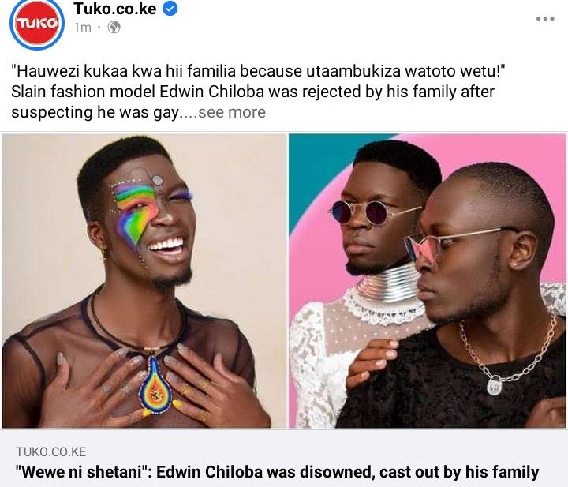Click the round dark sunglasses in right photo
This screenshot has width=568, height=487.
coord(366,212)
